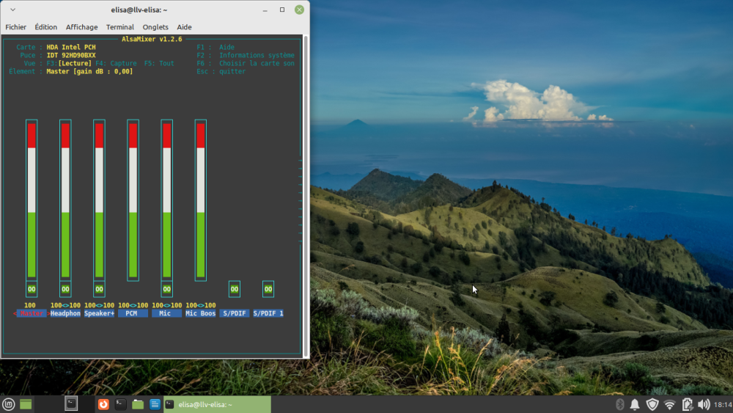Viewport: 733px width, 413px height.
Task: Click elisa@llv-elisa terminal taskbar button
Action: point(216,404)
